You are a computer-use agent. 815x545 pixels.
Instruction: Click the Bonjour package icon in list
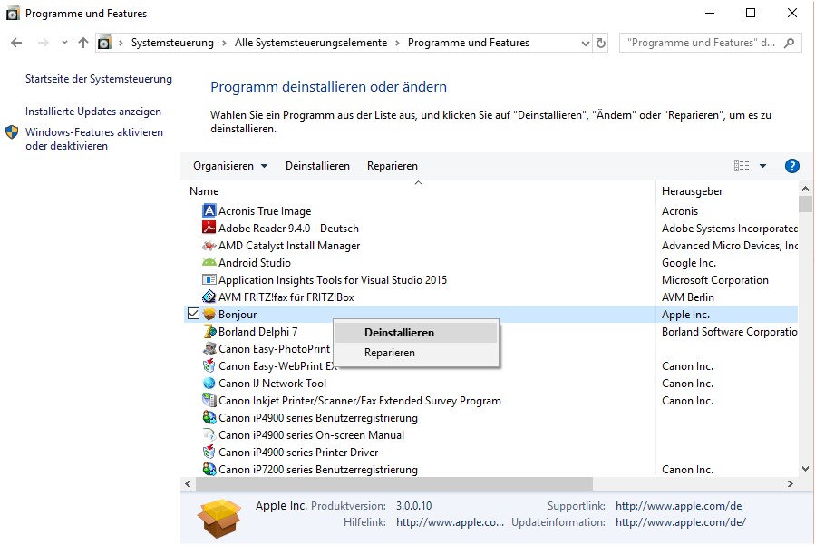(209, 314)
